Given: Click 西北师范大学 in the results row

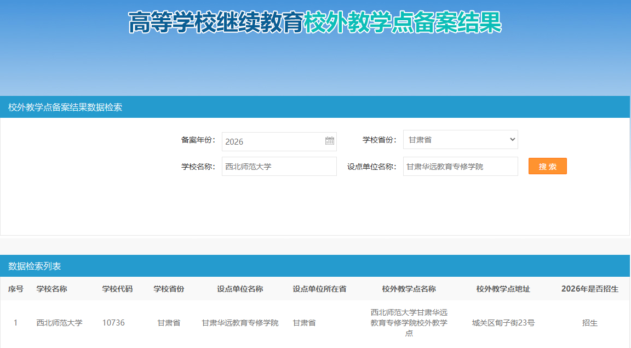Looking at the screenshot, I should pos(59,323).
